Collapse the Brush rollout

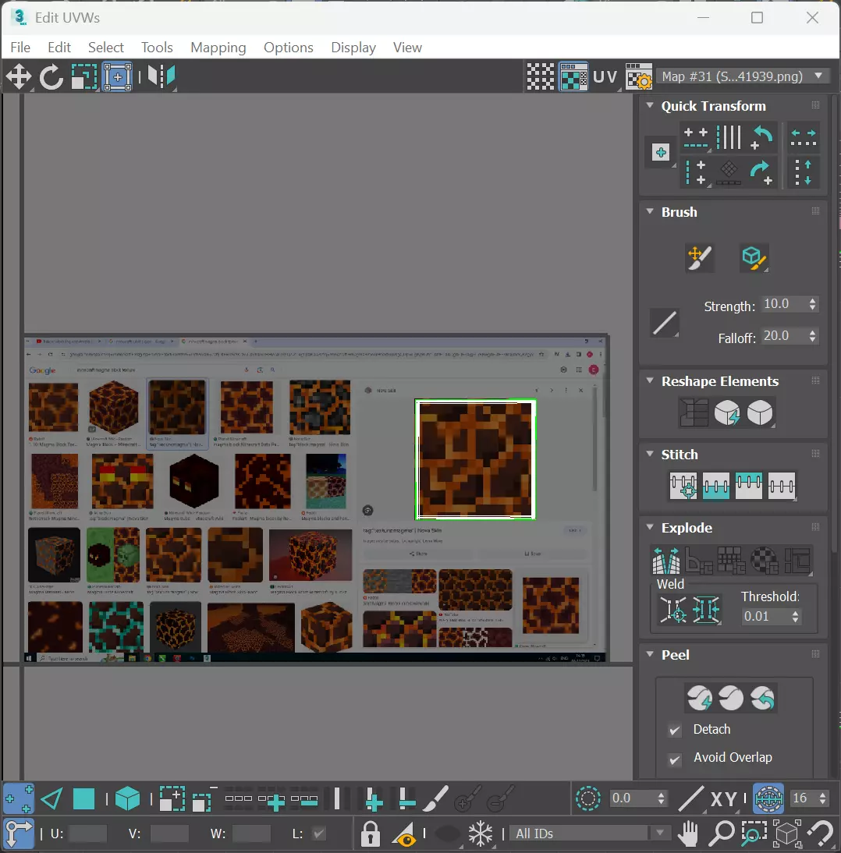649,211
